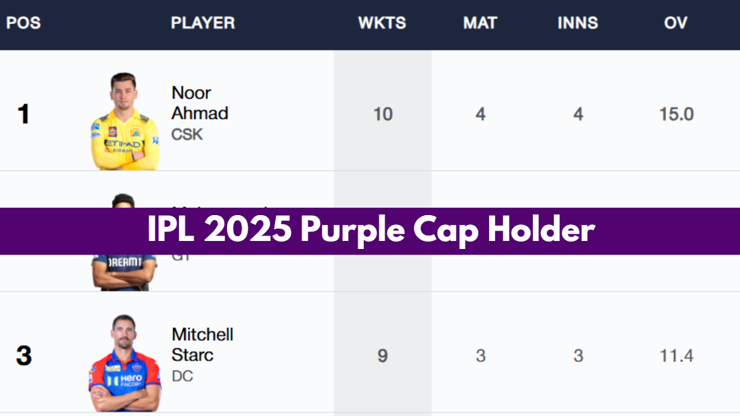Sort by the MAT column header
740x416 pixels.
coord(480,23)
